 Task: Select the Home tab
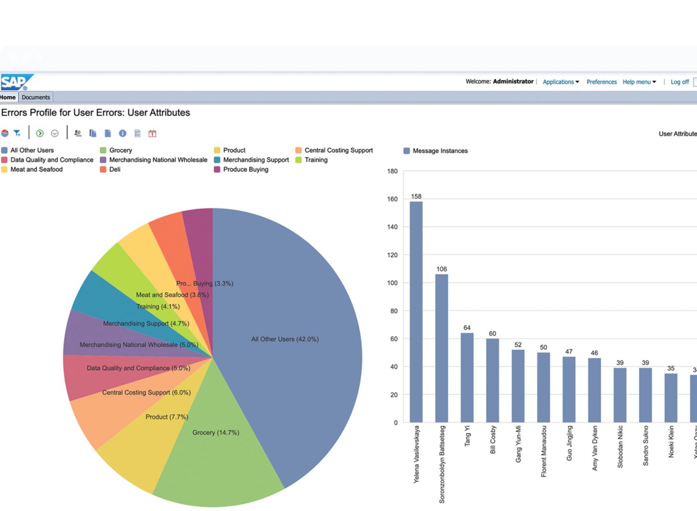point(8,97)
